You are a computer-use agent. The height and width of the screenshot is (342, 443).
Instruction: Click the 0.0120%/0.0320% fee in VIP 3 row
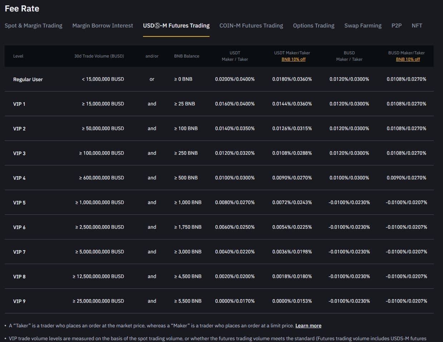[x=235, y=153]
